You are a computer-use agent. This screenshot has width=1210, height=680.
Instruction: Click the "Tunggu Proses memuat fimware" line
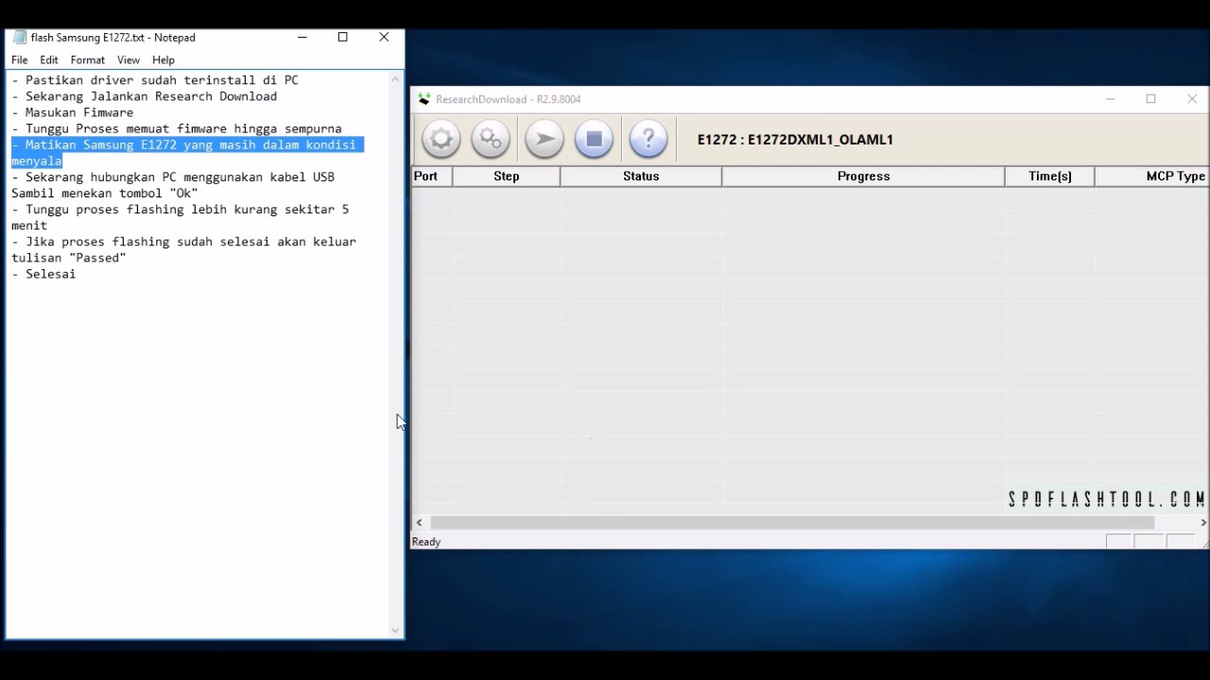tap(177, 128)
